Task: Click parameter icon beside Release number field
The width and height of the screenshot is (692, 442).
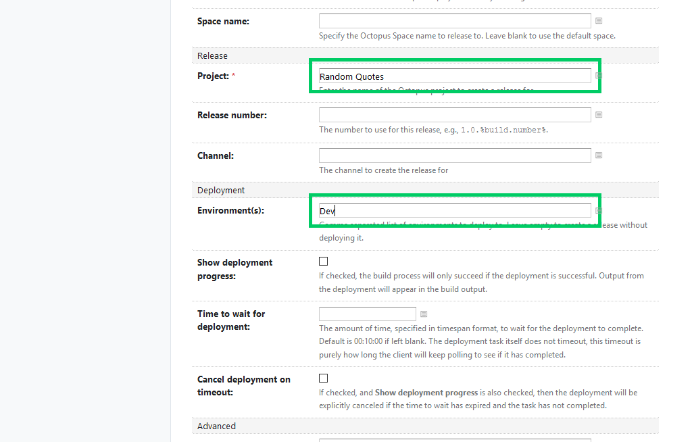Action: coord(599,115)
